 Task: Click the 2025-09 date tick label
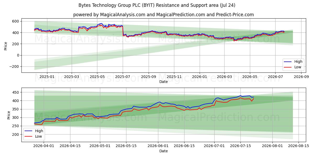(x=149, y=77)
